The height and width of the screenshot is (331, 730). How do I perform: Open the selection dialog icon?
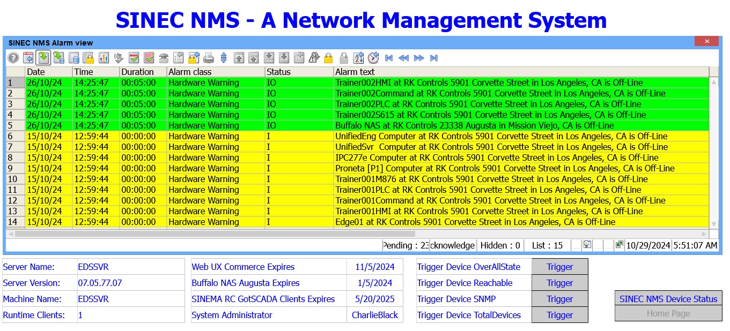click(x=178, y=58)
